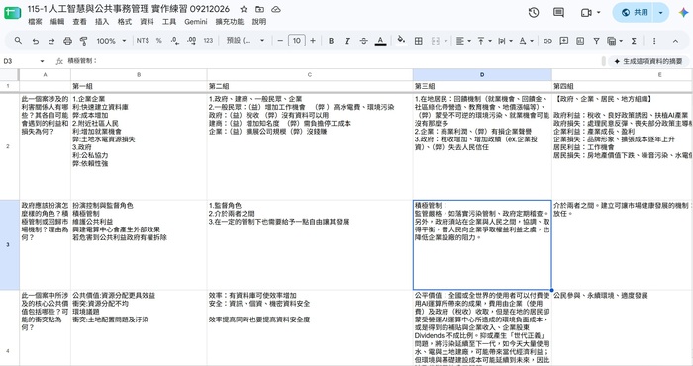Click the 共用 share button
This screenshot has height=366, width=693.
635,12
